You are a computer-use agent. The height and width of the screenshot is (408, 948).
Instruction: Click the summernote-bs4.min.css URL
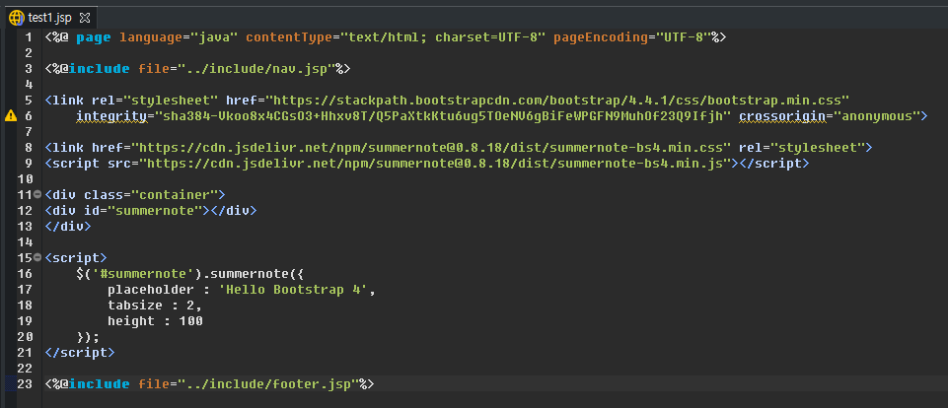coord(432,148)
